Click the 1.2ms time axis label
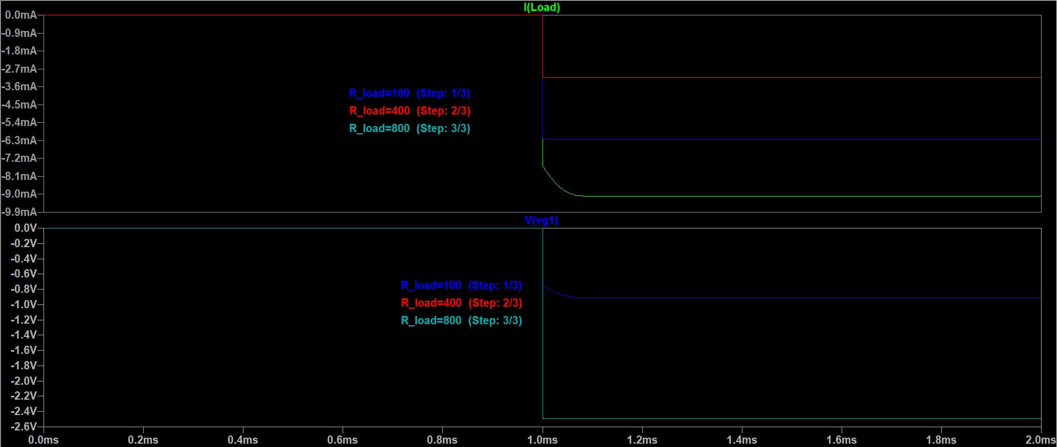The image size is (1057, 447). click(x=642, y=440)
